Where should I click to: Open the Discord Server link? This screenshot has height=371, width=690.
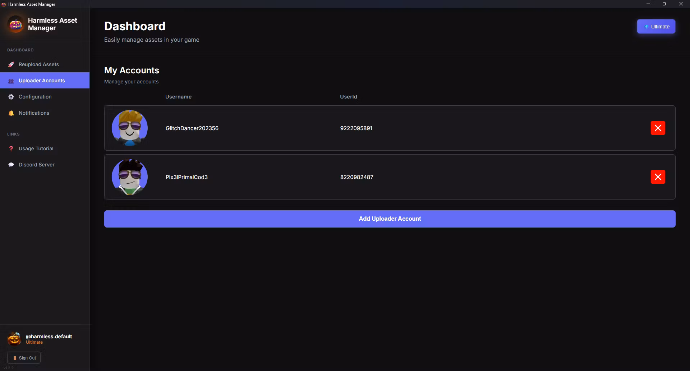click(37, 165)
